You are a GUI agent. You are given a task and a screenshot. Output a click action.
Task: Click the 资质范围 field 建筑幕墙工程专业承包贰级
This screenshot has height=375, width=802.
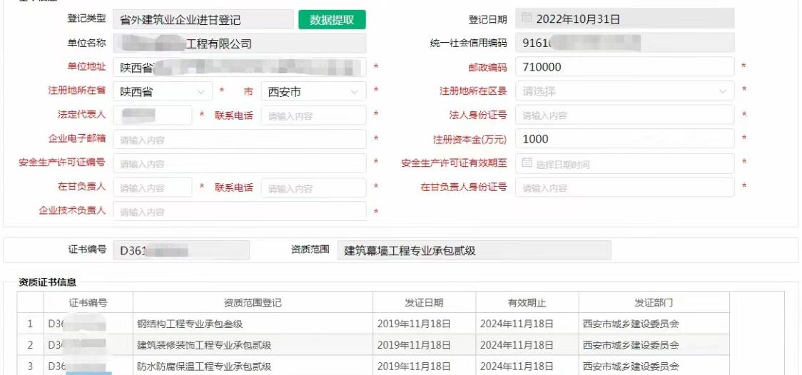(474, 250)
